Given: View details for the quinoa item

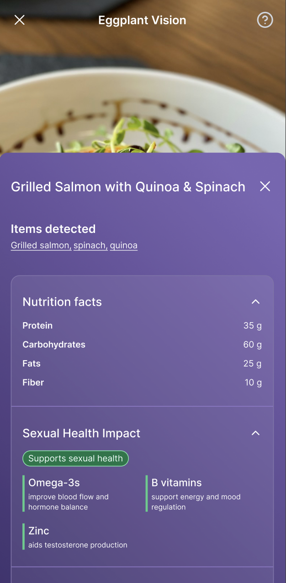Looking at the screenshot, I should pyautogui.click(x=123, y=245).
